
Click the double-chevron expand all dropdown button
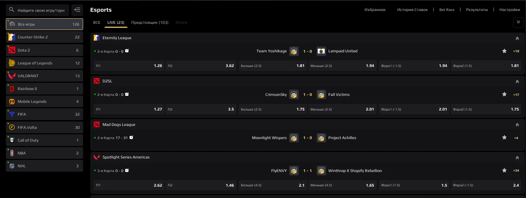(518, 22)
